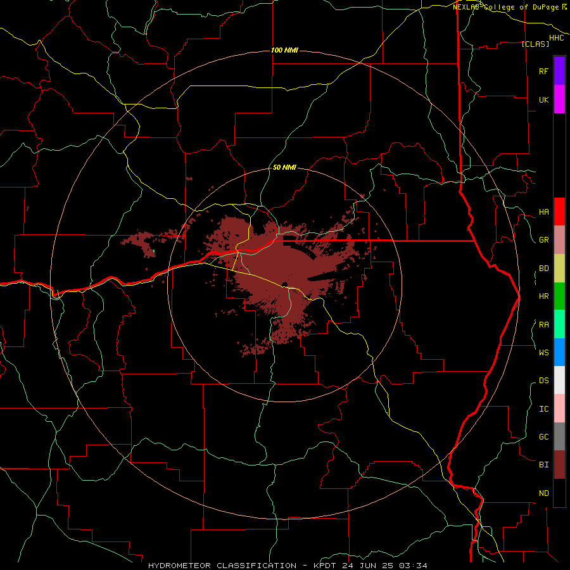Click the BI brown legend swatch
The height and width of the screenshot is (570, 570).
click(x=559, y=465)
